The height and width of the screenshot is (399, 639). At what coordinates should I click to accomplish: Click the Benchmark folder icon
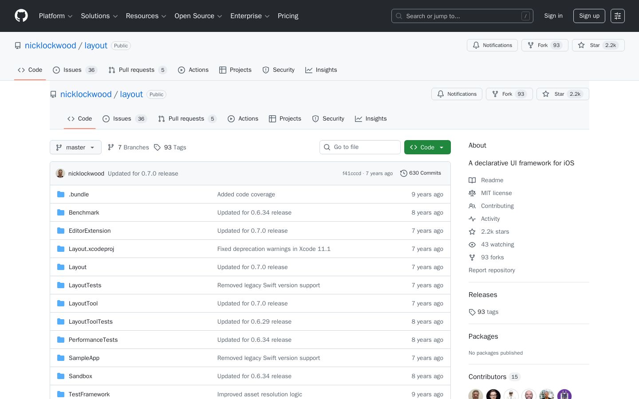[61, 212]
